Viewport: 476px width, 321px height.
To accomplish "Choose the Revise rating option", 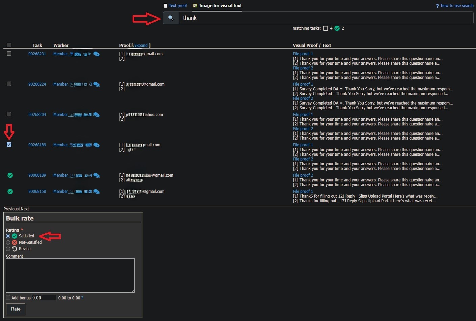I will click(x=8, y=249).
